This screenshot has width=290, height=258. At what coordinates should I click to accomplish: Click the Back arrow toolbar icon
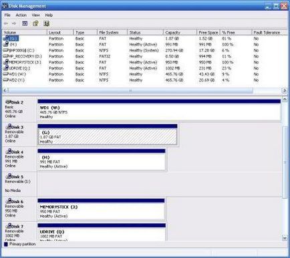6,23
